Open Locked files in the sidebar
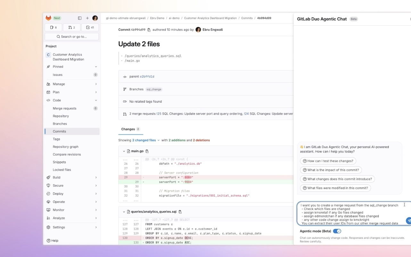The image size is (411, 257). 72,170
